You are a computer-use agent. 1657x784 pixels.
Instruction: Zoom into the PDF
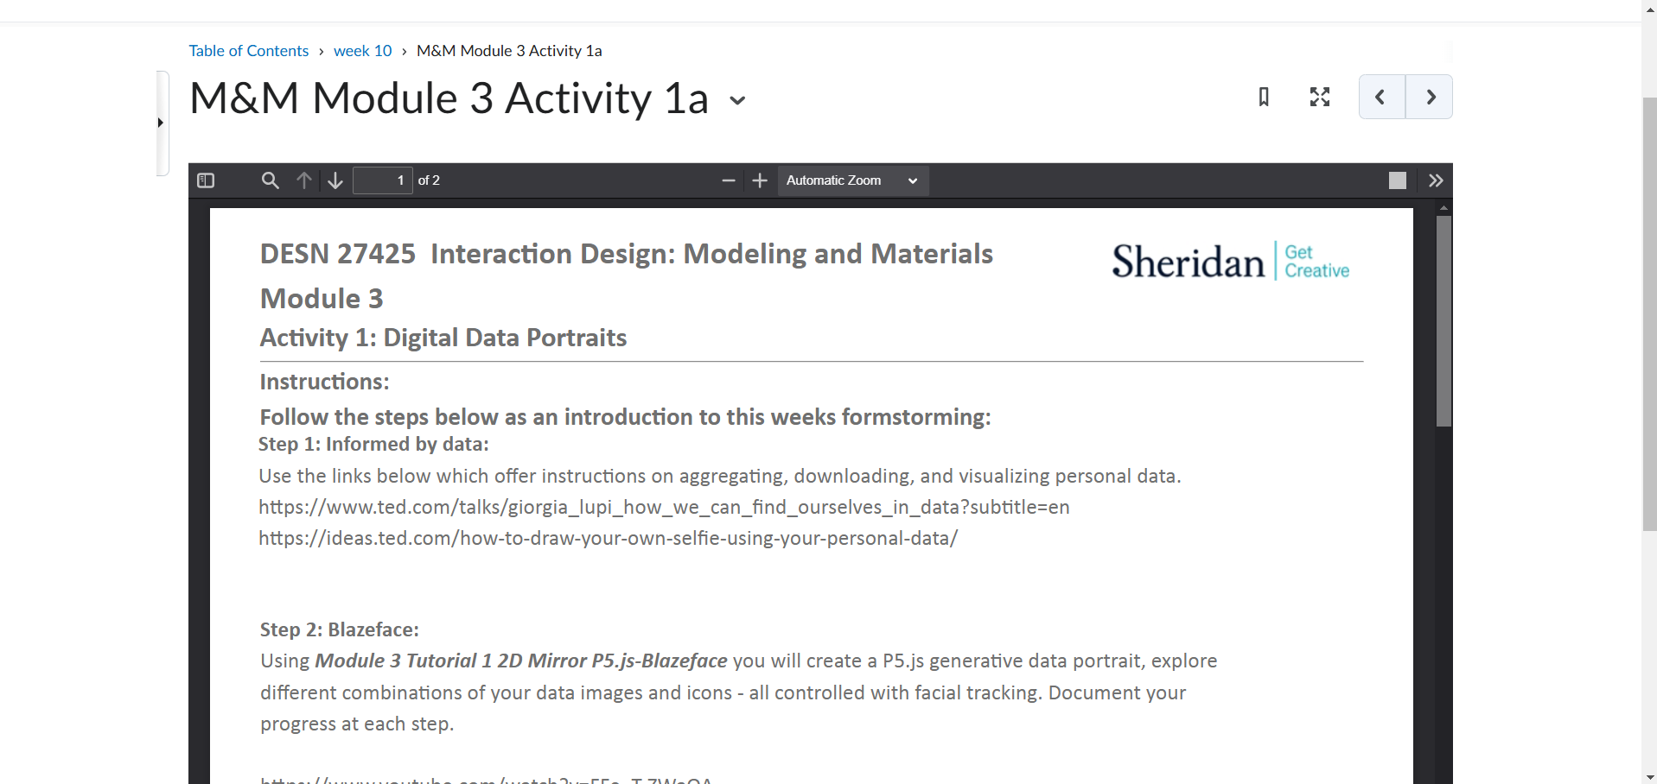759,180
